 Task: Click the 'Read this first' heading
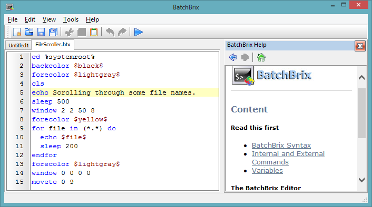click(254, 128)
